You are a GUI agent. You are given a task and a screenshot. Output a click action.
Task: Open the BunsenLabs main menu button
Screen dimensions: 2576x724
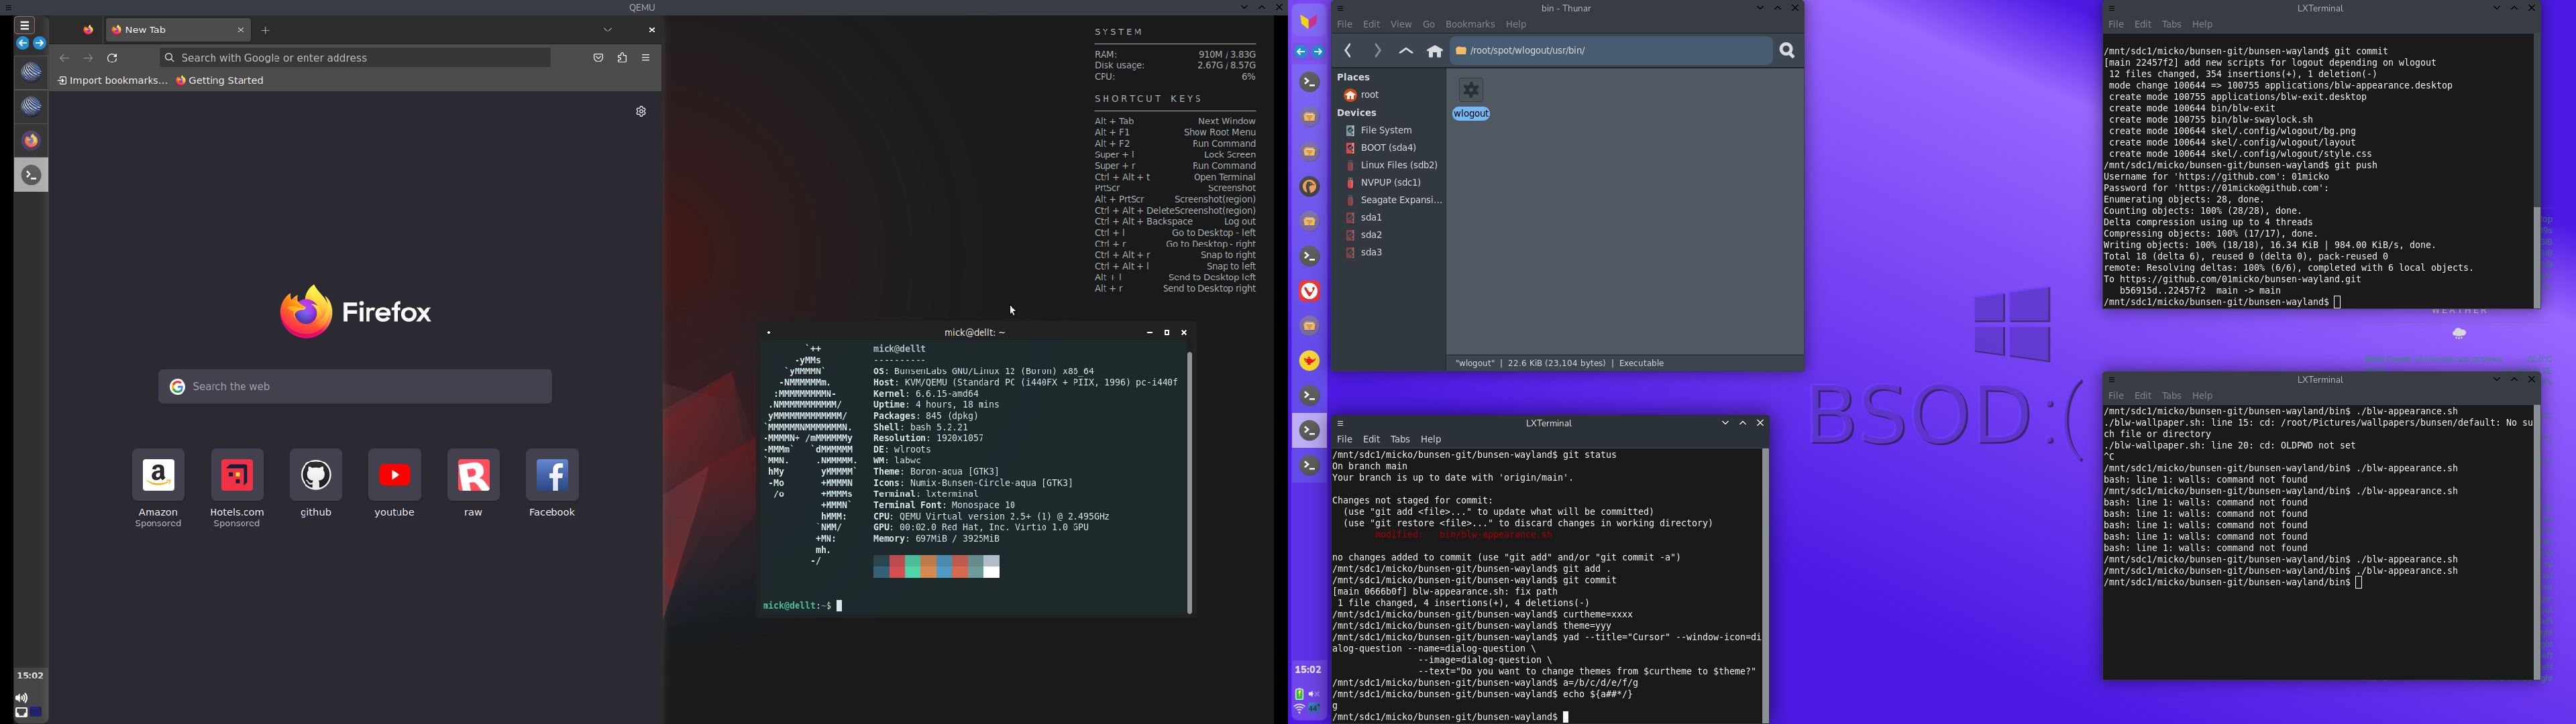click(x=25, y=26)
